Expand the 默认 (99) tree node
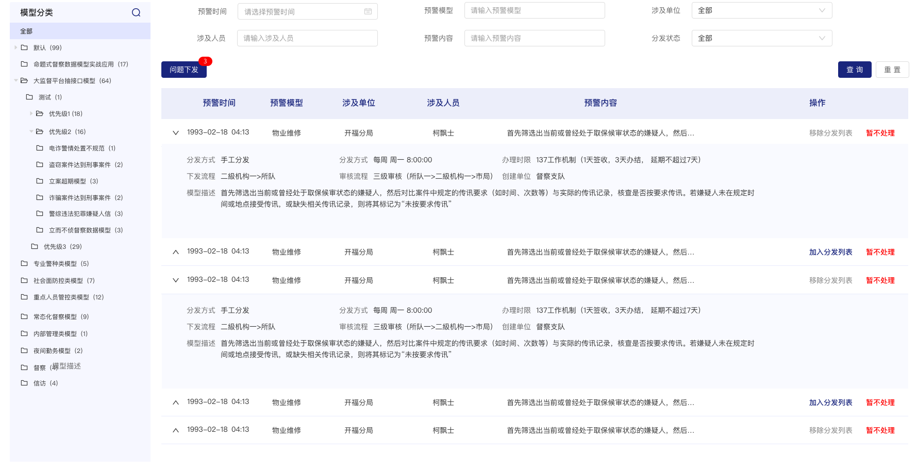This screenshot has height=472, width=917. [x=16, y=47]
